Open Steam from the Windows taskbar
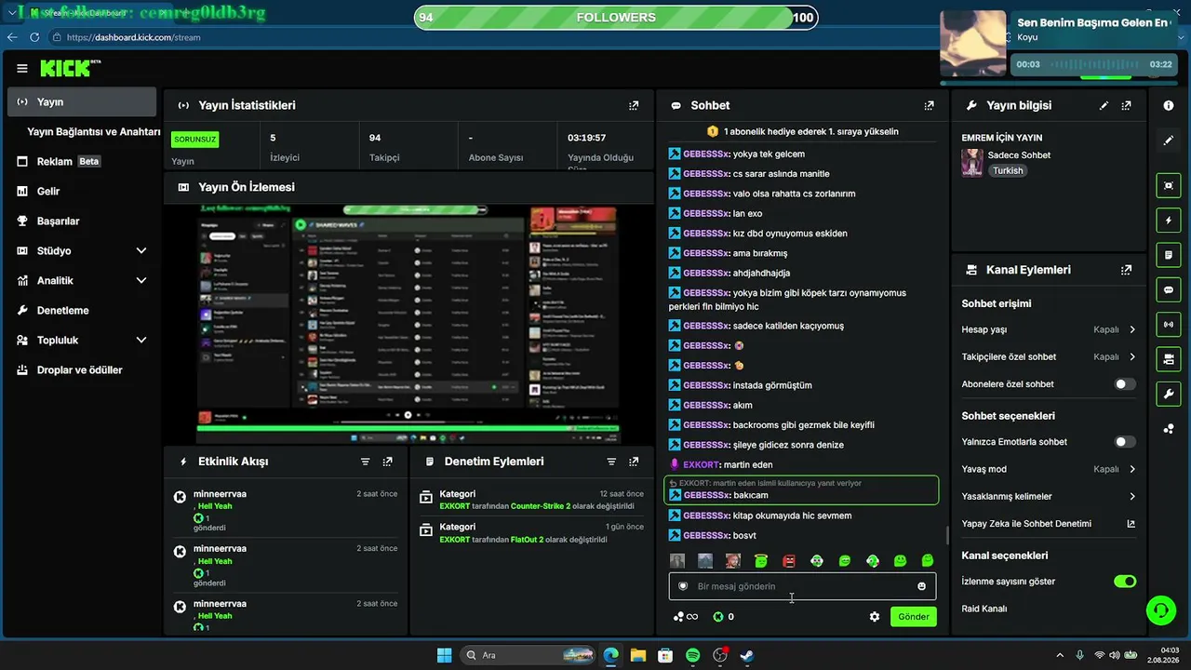The height and width of the screenshot is (670, 1191). tap(747, 655)
